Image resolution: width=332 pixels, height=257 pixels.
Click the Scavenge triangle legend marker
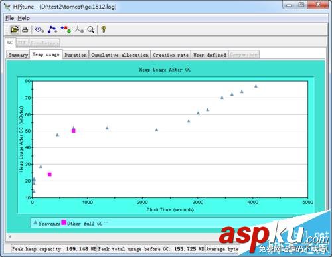35,222
